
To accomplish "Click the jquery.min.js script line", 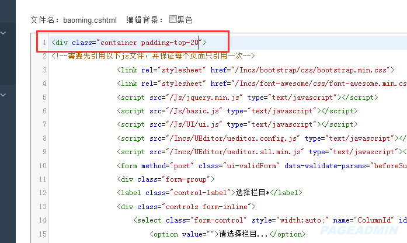I will (248, 98).
